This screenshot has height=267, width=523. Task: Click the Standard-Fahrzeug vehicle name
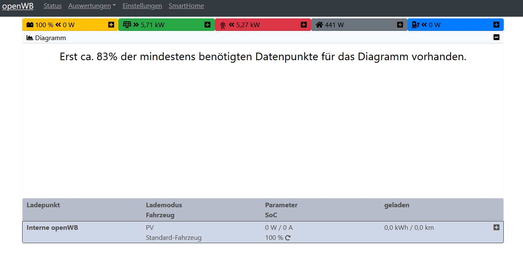coord(173,238)
